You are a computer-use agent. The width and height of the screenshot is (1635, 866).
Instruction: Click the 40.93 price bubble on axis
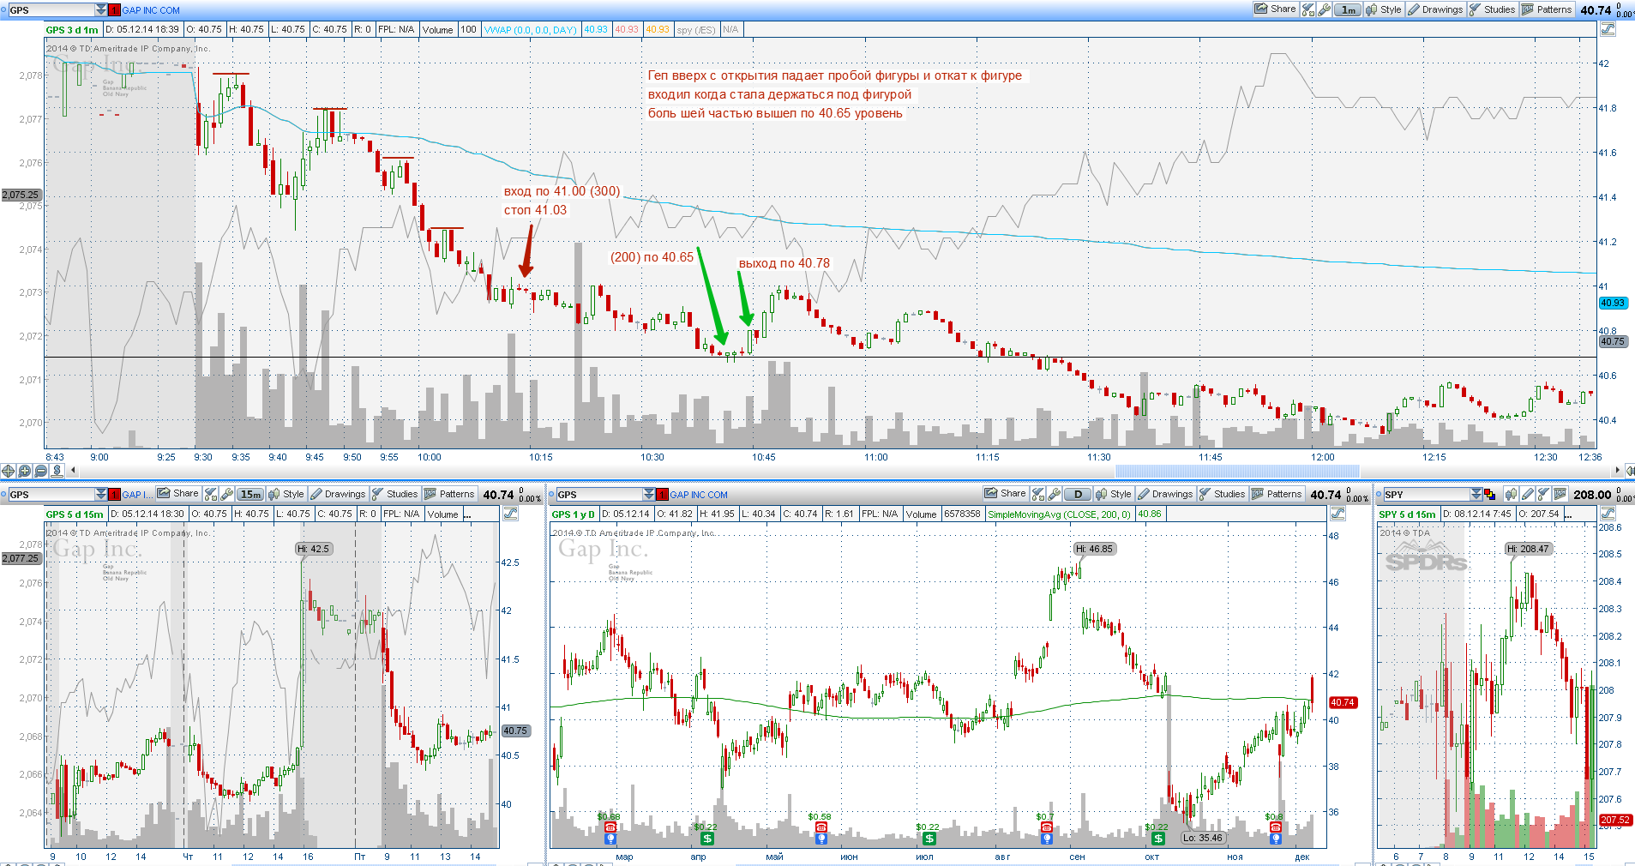tap(1613, 303)
